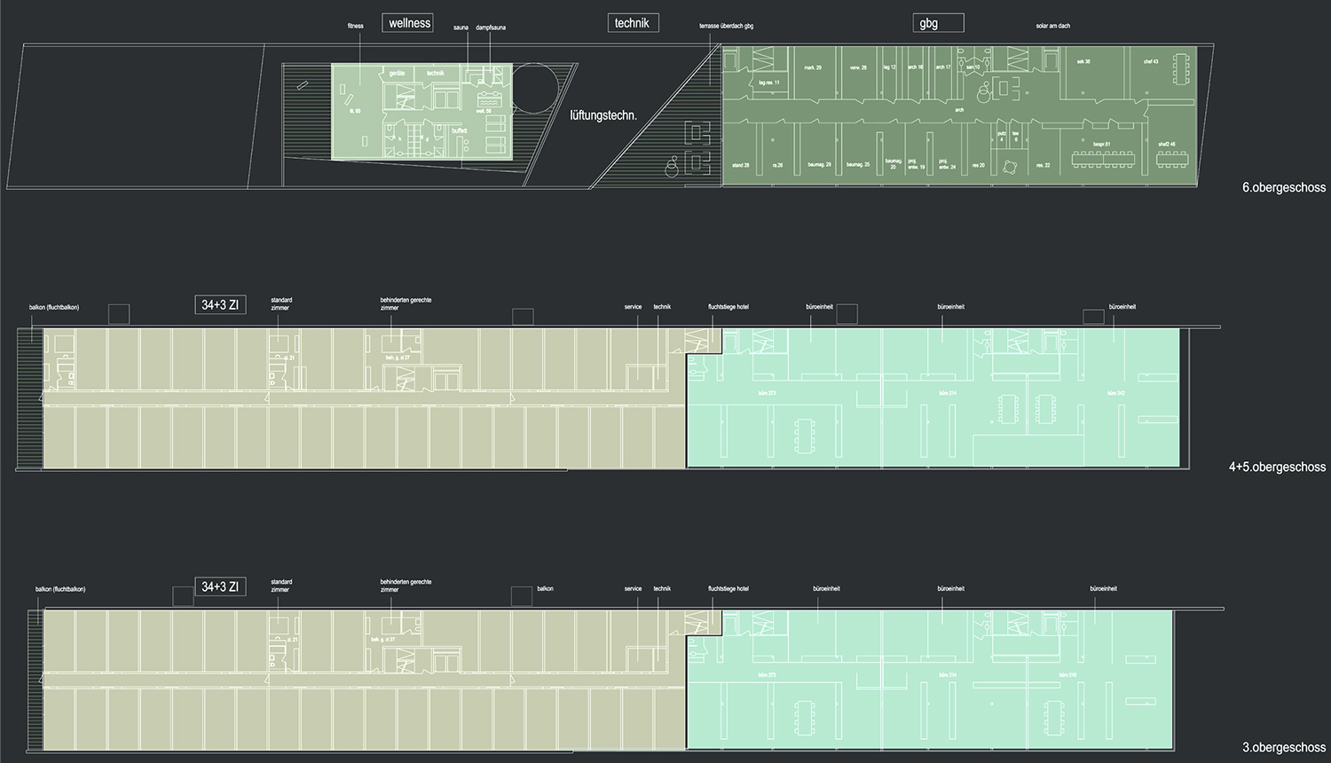Screen dimensions: 1331x763
Task: Click the "terrasse überdach gbg" annotation
Action: (x=726, y=27)
